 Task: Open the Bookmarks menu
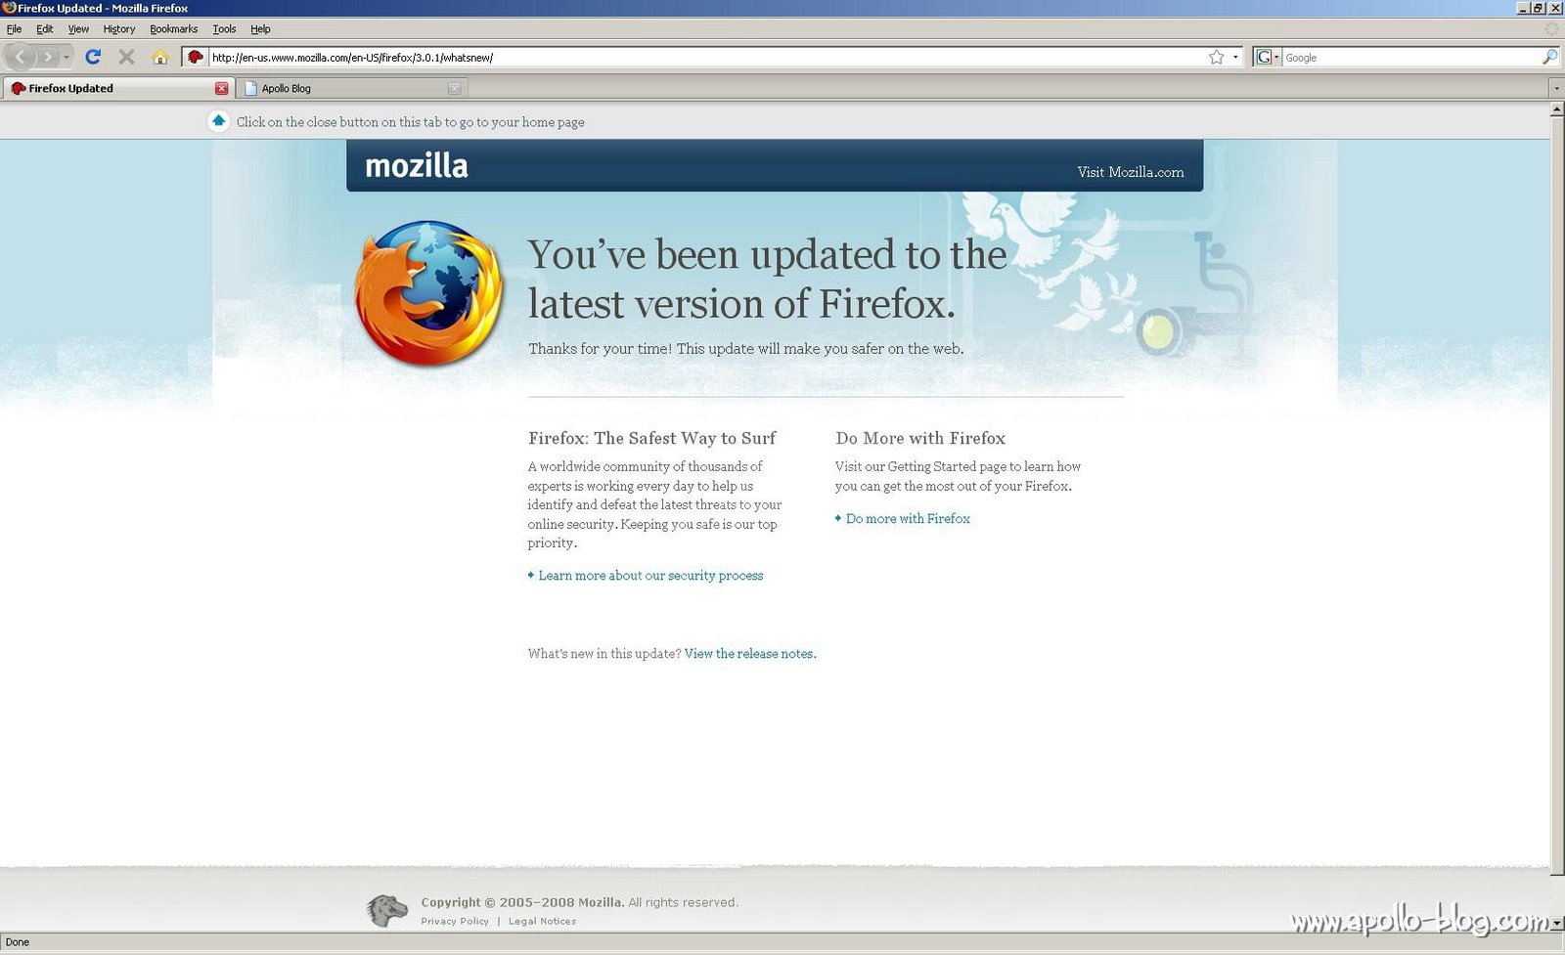point(174,29)
